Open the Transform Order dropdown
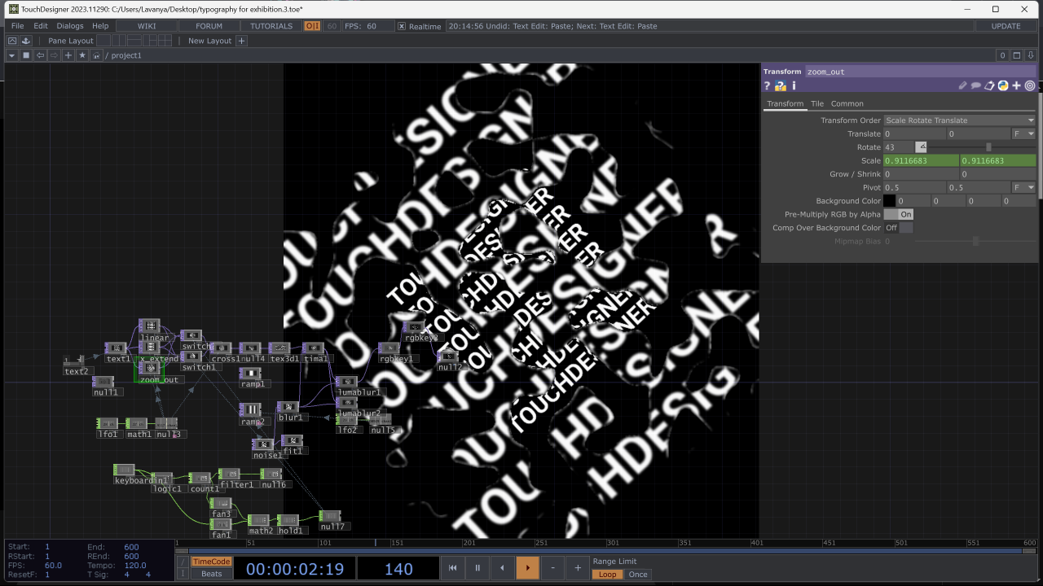This screenshot has width=1043, height=586. coord(960,120)
